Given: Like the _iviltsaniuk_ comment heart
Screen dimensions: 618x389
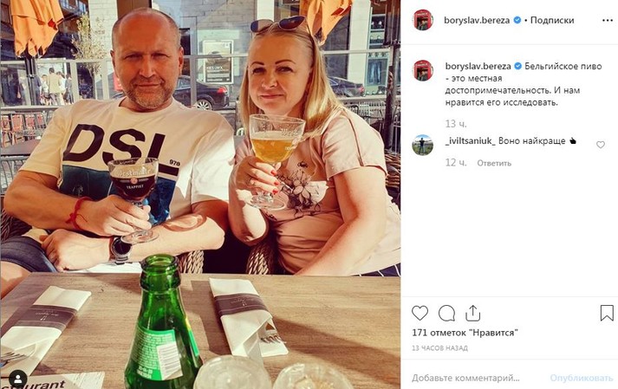Looking at the screenshot, I should (601, 145).
